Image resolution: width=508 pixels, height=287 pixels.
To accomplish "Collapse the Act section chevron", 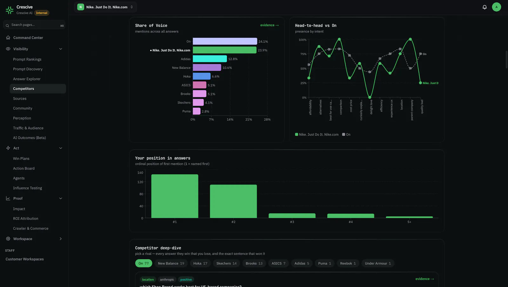I will (61, 148).
